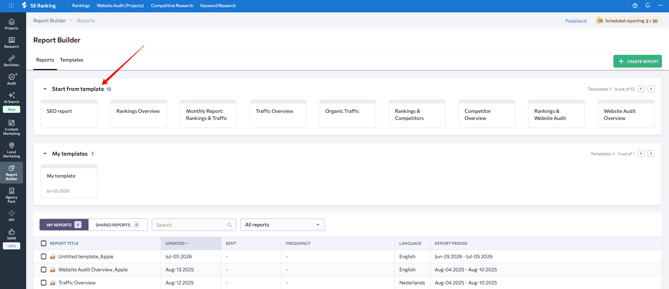Screen dimensions: 669x289
Task: Switch to Shared Reports tab
Action: click(118, 225)
